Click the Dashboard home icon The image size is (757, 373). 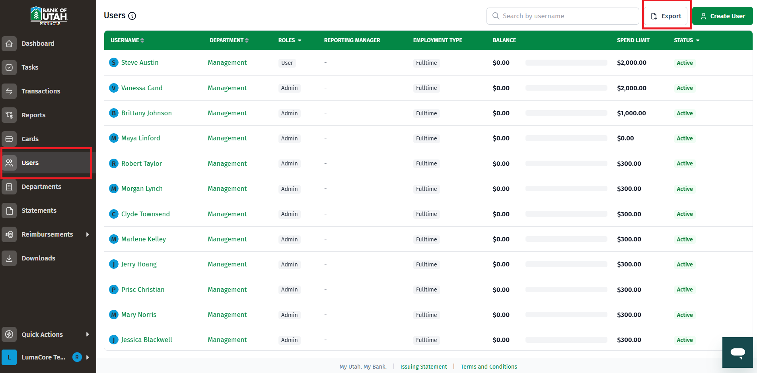coord(9,44)
